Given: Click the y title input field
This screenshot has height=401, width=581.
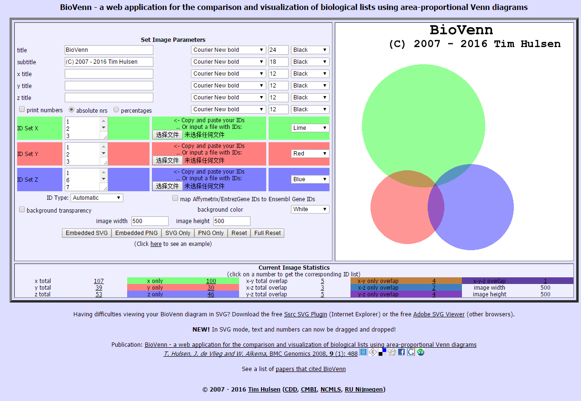Looking at the screenshot, I should (109, 86).
